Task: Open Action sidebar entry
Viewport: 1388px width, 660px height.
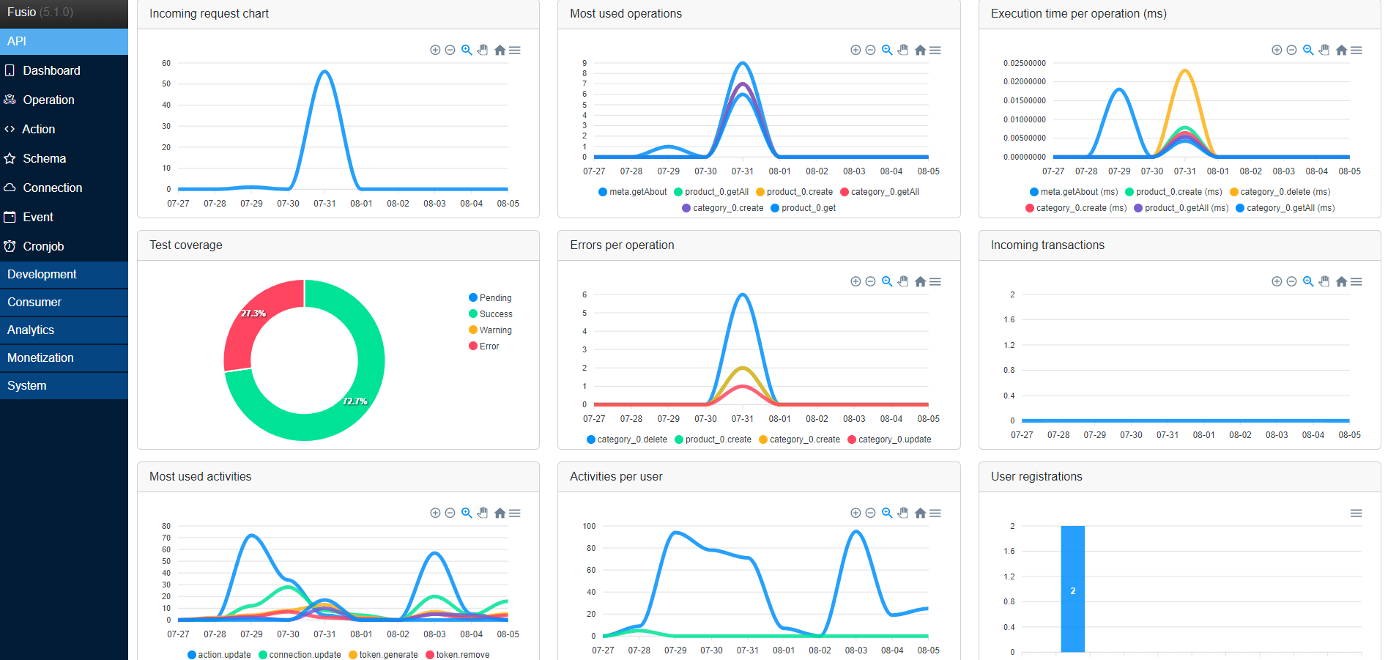Action: [x=64, y=129]
